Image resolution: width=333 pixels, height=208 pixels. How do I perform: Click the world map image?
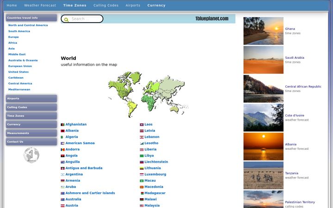point(148,94)
